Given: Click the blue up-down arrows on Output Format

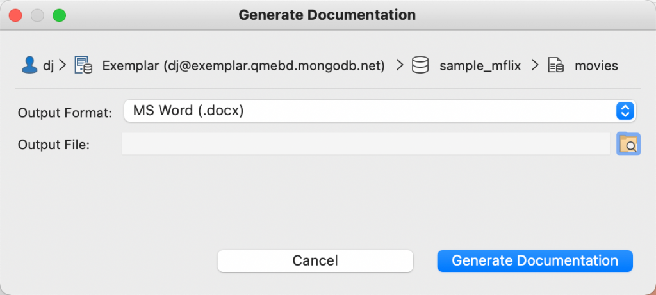Looking at the screenshot, I should [625, 111].
